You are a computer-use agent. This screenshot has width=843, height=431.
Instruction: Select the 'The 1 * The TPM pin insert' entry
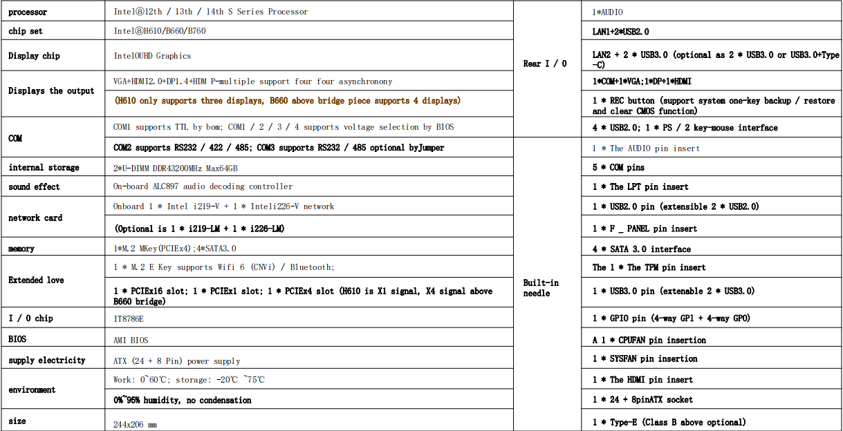(649, 267)
